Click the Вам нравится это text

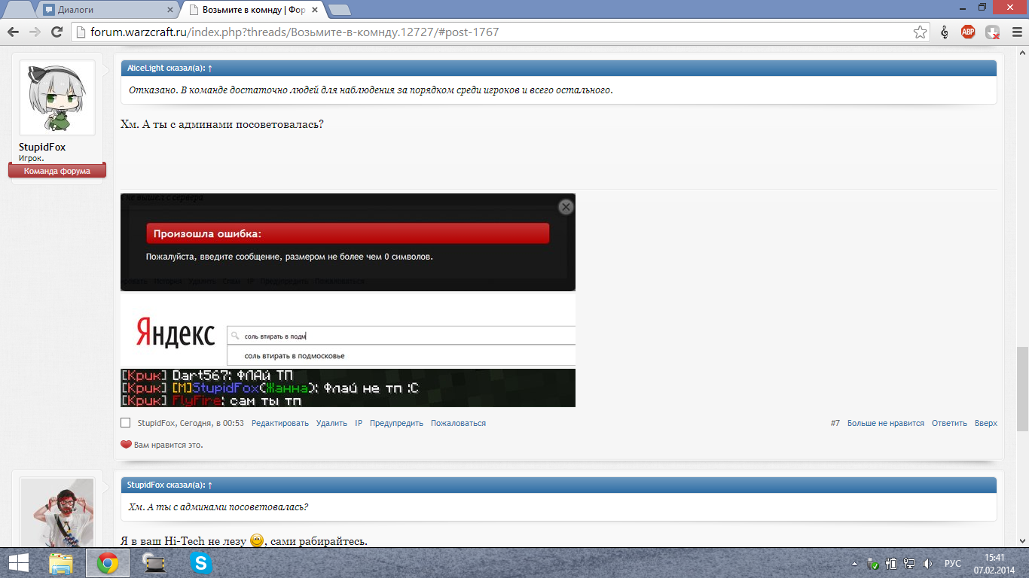tap(168, 445)
